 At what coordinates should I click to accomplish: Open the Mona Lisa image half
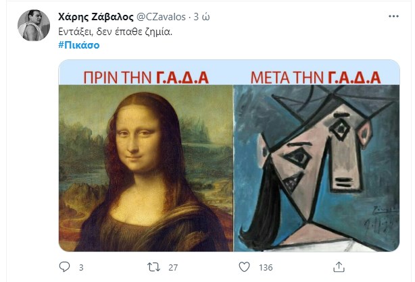click(146, 168)
